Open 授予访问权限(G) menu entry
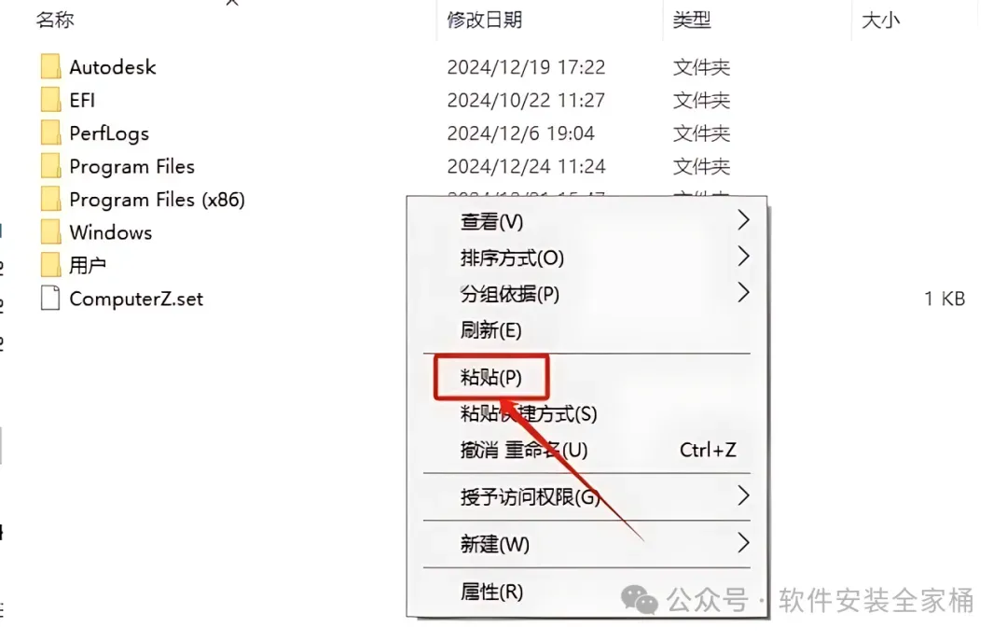Screen dimensions: 1007x641 [x=530, y=496]
